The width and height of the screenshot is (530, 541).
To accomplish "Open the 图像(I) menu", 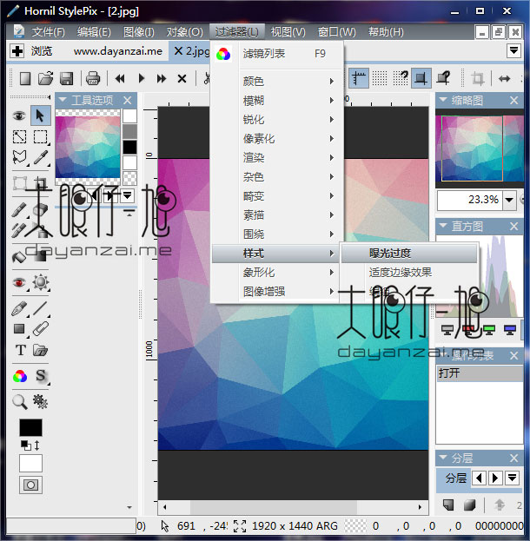I will click(139, 32).
